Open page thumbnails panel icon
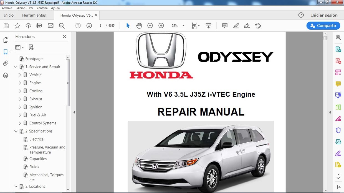The width and height of the screenshot is (344, 193). click(6, 40)
